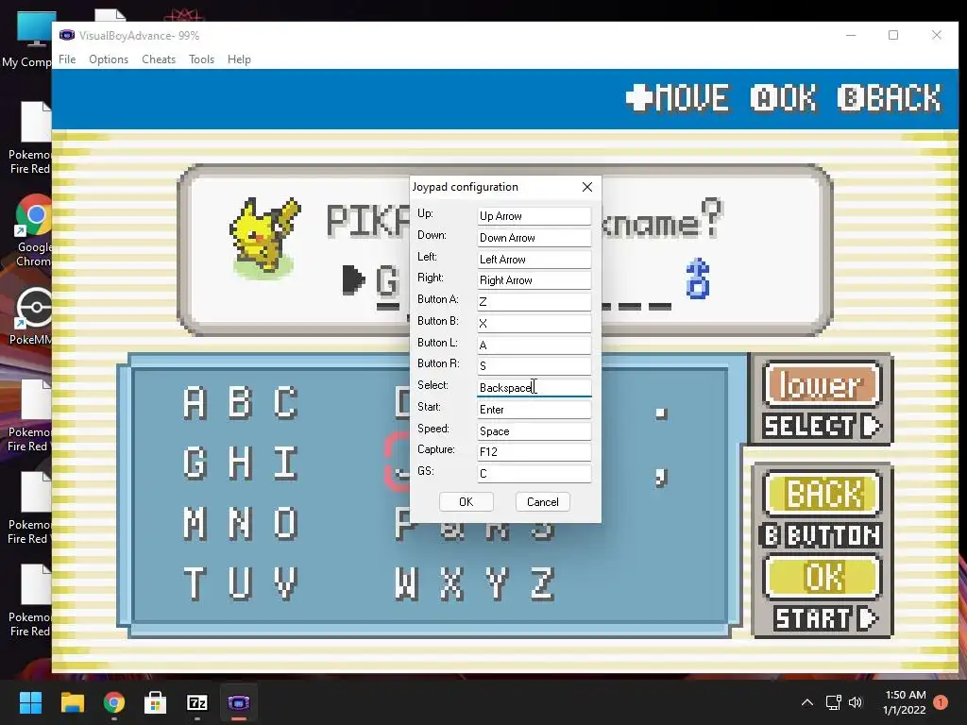
Task: Open the Help menu
Action: pos(239,59)
